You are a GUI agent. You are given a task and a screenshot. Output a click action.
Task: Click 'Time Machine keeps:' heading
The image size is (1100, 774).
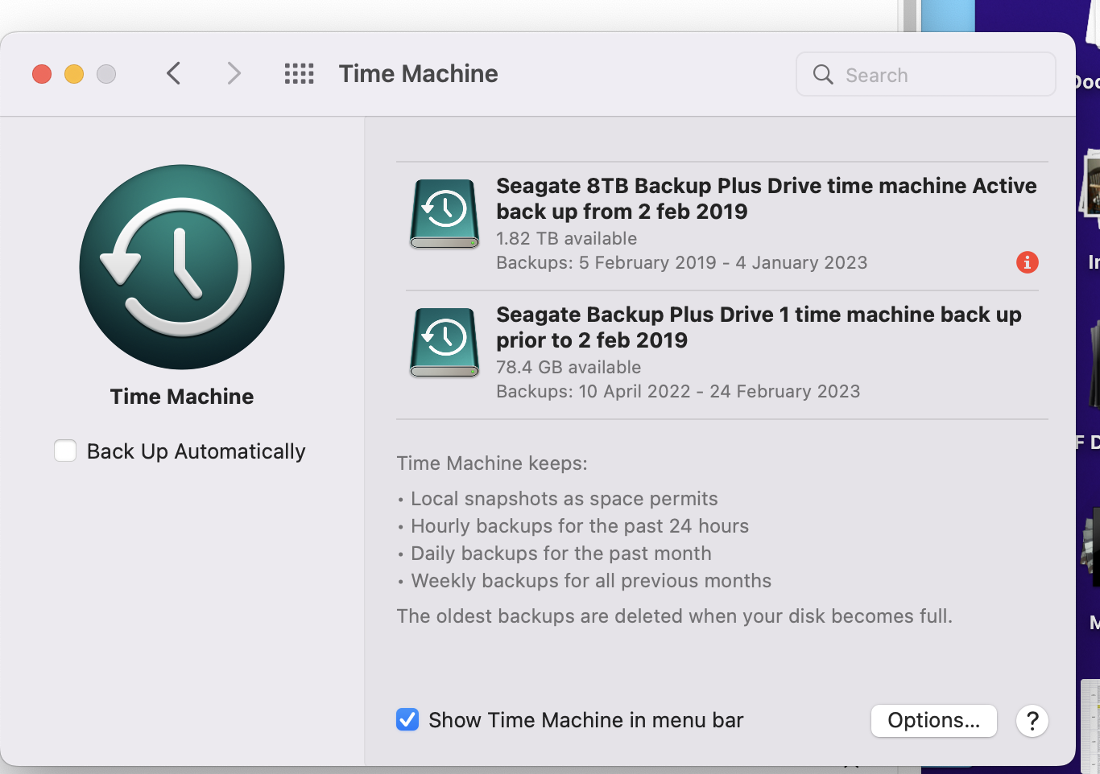[492, 463]
